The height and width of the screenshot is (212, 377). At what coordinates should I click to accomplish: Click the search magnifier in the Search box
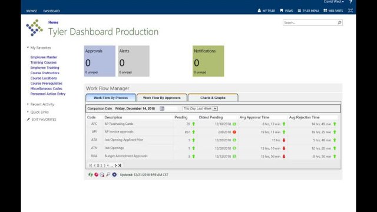339,22
